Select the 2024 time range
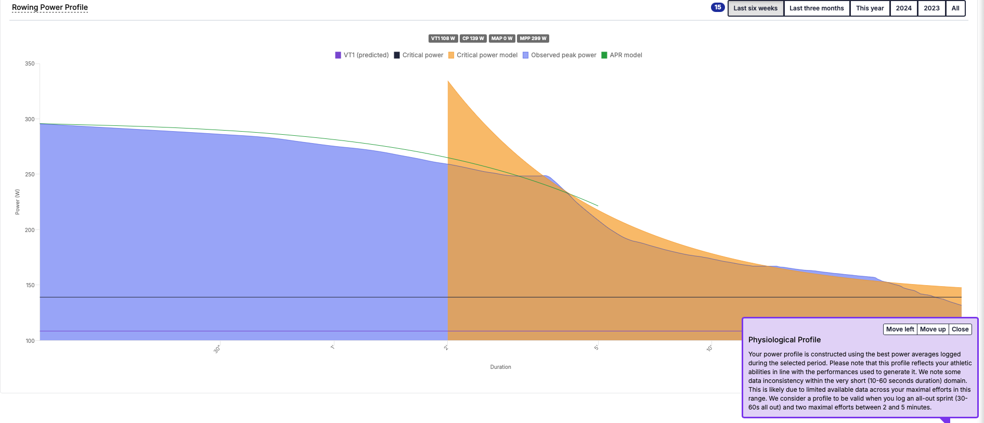 pos(903,8)
